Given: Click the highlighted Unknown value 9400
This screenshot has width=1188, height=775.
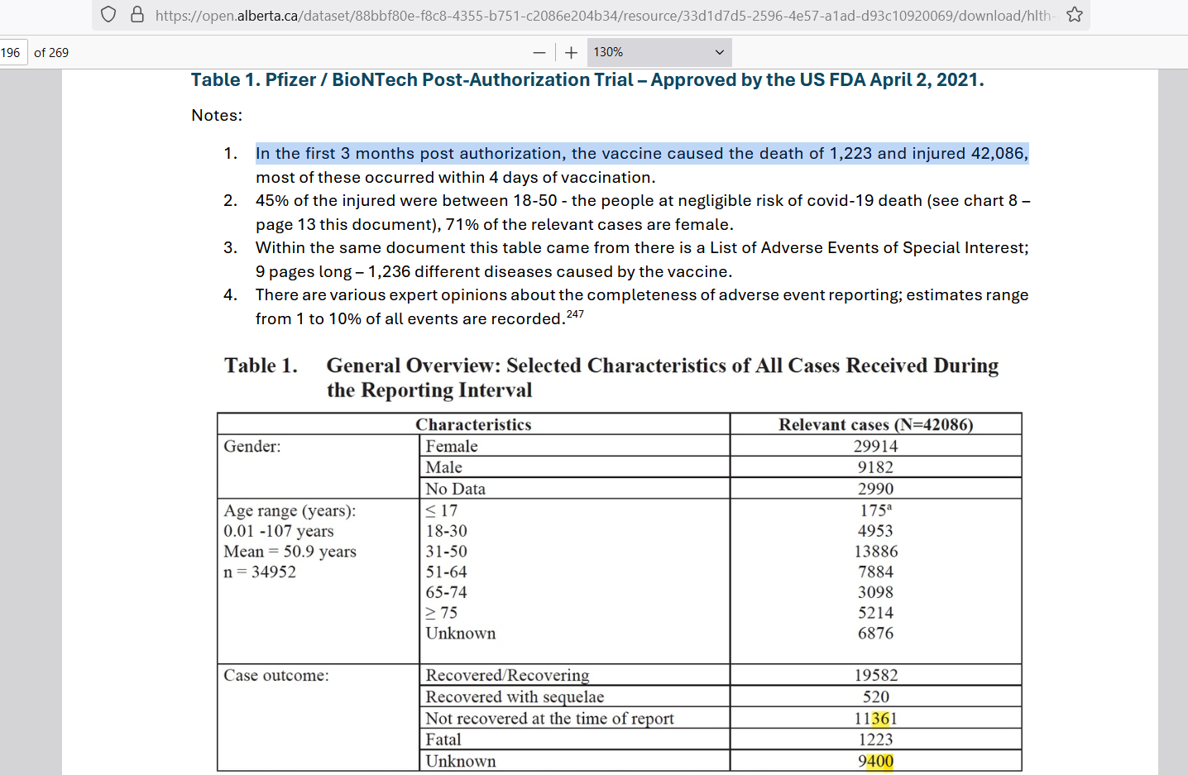Looking at the screenshot, I should [x=875, y=761].
